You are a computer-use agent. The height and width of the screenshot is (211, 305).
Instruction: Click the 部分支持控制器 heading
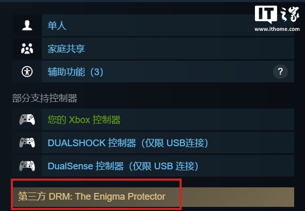tap(44, 98)
